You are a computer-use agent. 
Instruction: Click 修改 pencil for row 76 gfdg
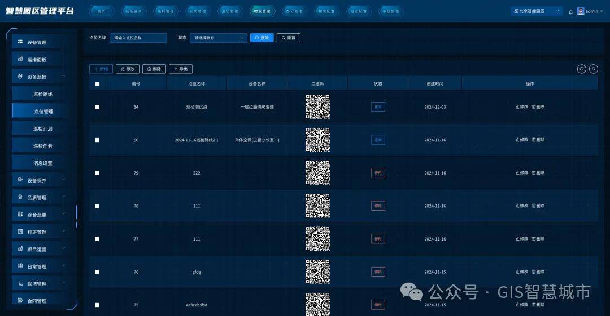(x=517, y=272)
